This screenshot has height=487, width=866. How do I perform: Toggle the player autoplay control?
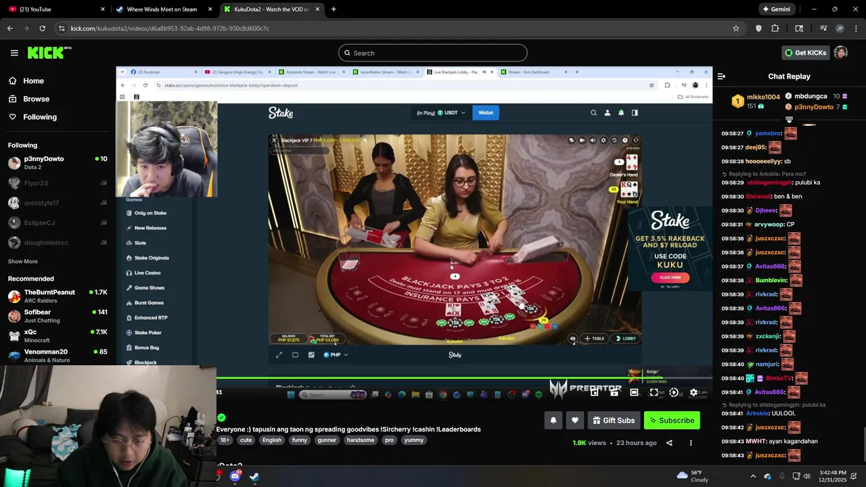673,392
